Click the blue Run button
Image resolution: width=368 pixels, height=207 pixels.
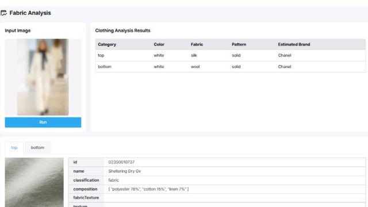pyautogui.click(x=43, y=122)
